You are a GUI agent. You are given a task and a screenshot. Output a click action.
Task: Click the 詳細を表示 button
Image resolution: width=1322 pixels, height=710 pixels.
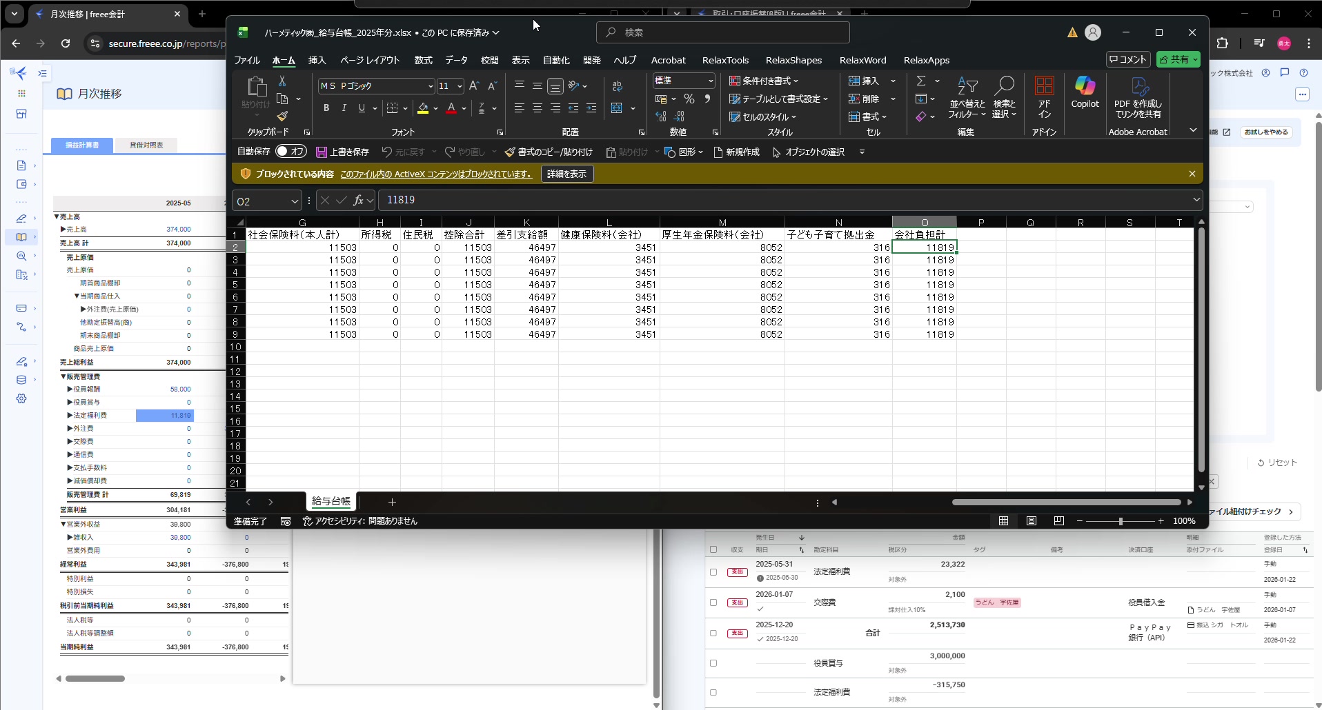[x=566, y=174]
